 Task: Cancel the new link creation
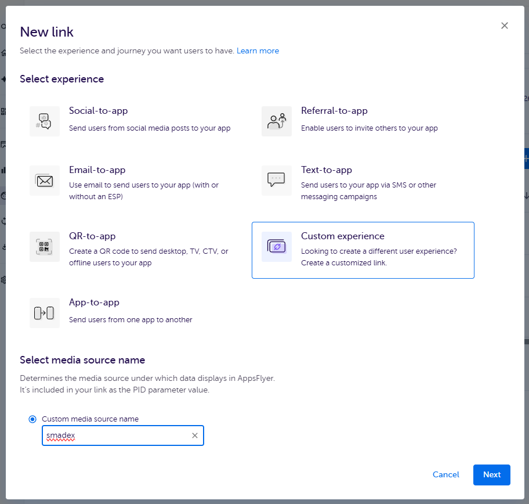(x=445, y=474)
